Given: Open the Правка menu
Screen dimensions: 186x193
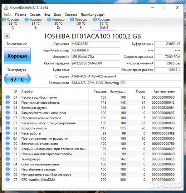Looking at the screenshot, I should (20, 15).
